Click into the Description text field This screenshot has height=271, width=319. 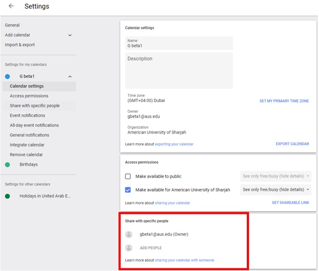(179, 70)
